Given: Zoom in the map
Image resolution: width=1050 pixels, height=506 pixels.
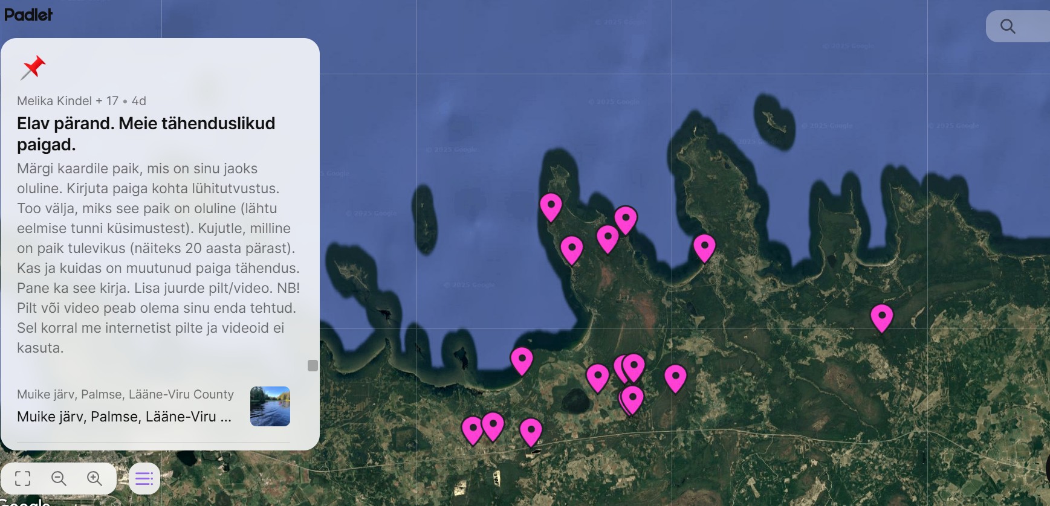Looking at the screenshot, I should click(94, 479).
